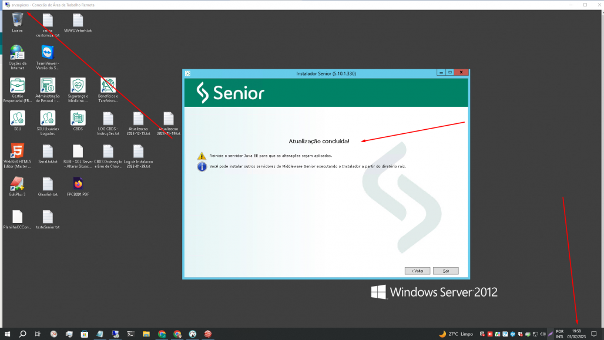Select the Lixeira recycle bin icon

18,22
